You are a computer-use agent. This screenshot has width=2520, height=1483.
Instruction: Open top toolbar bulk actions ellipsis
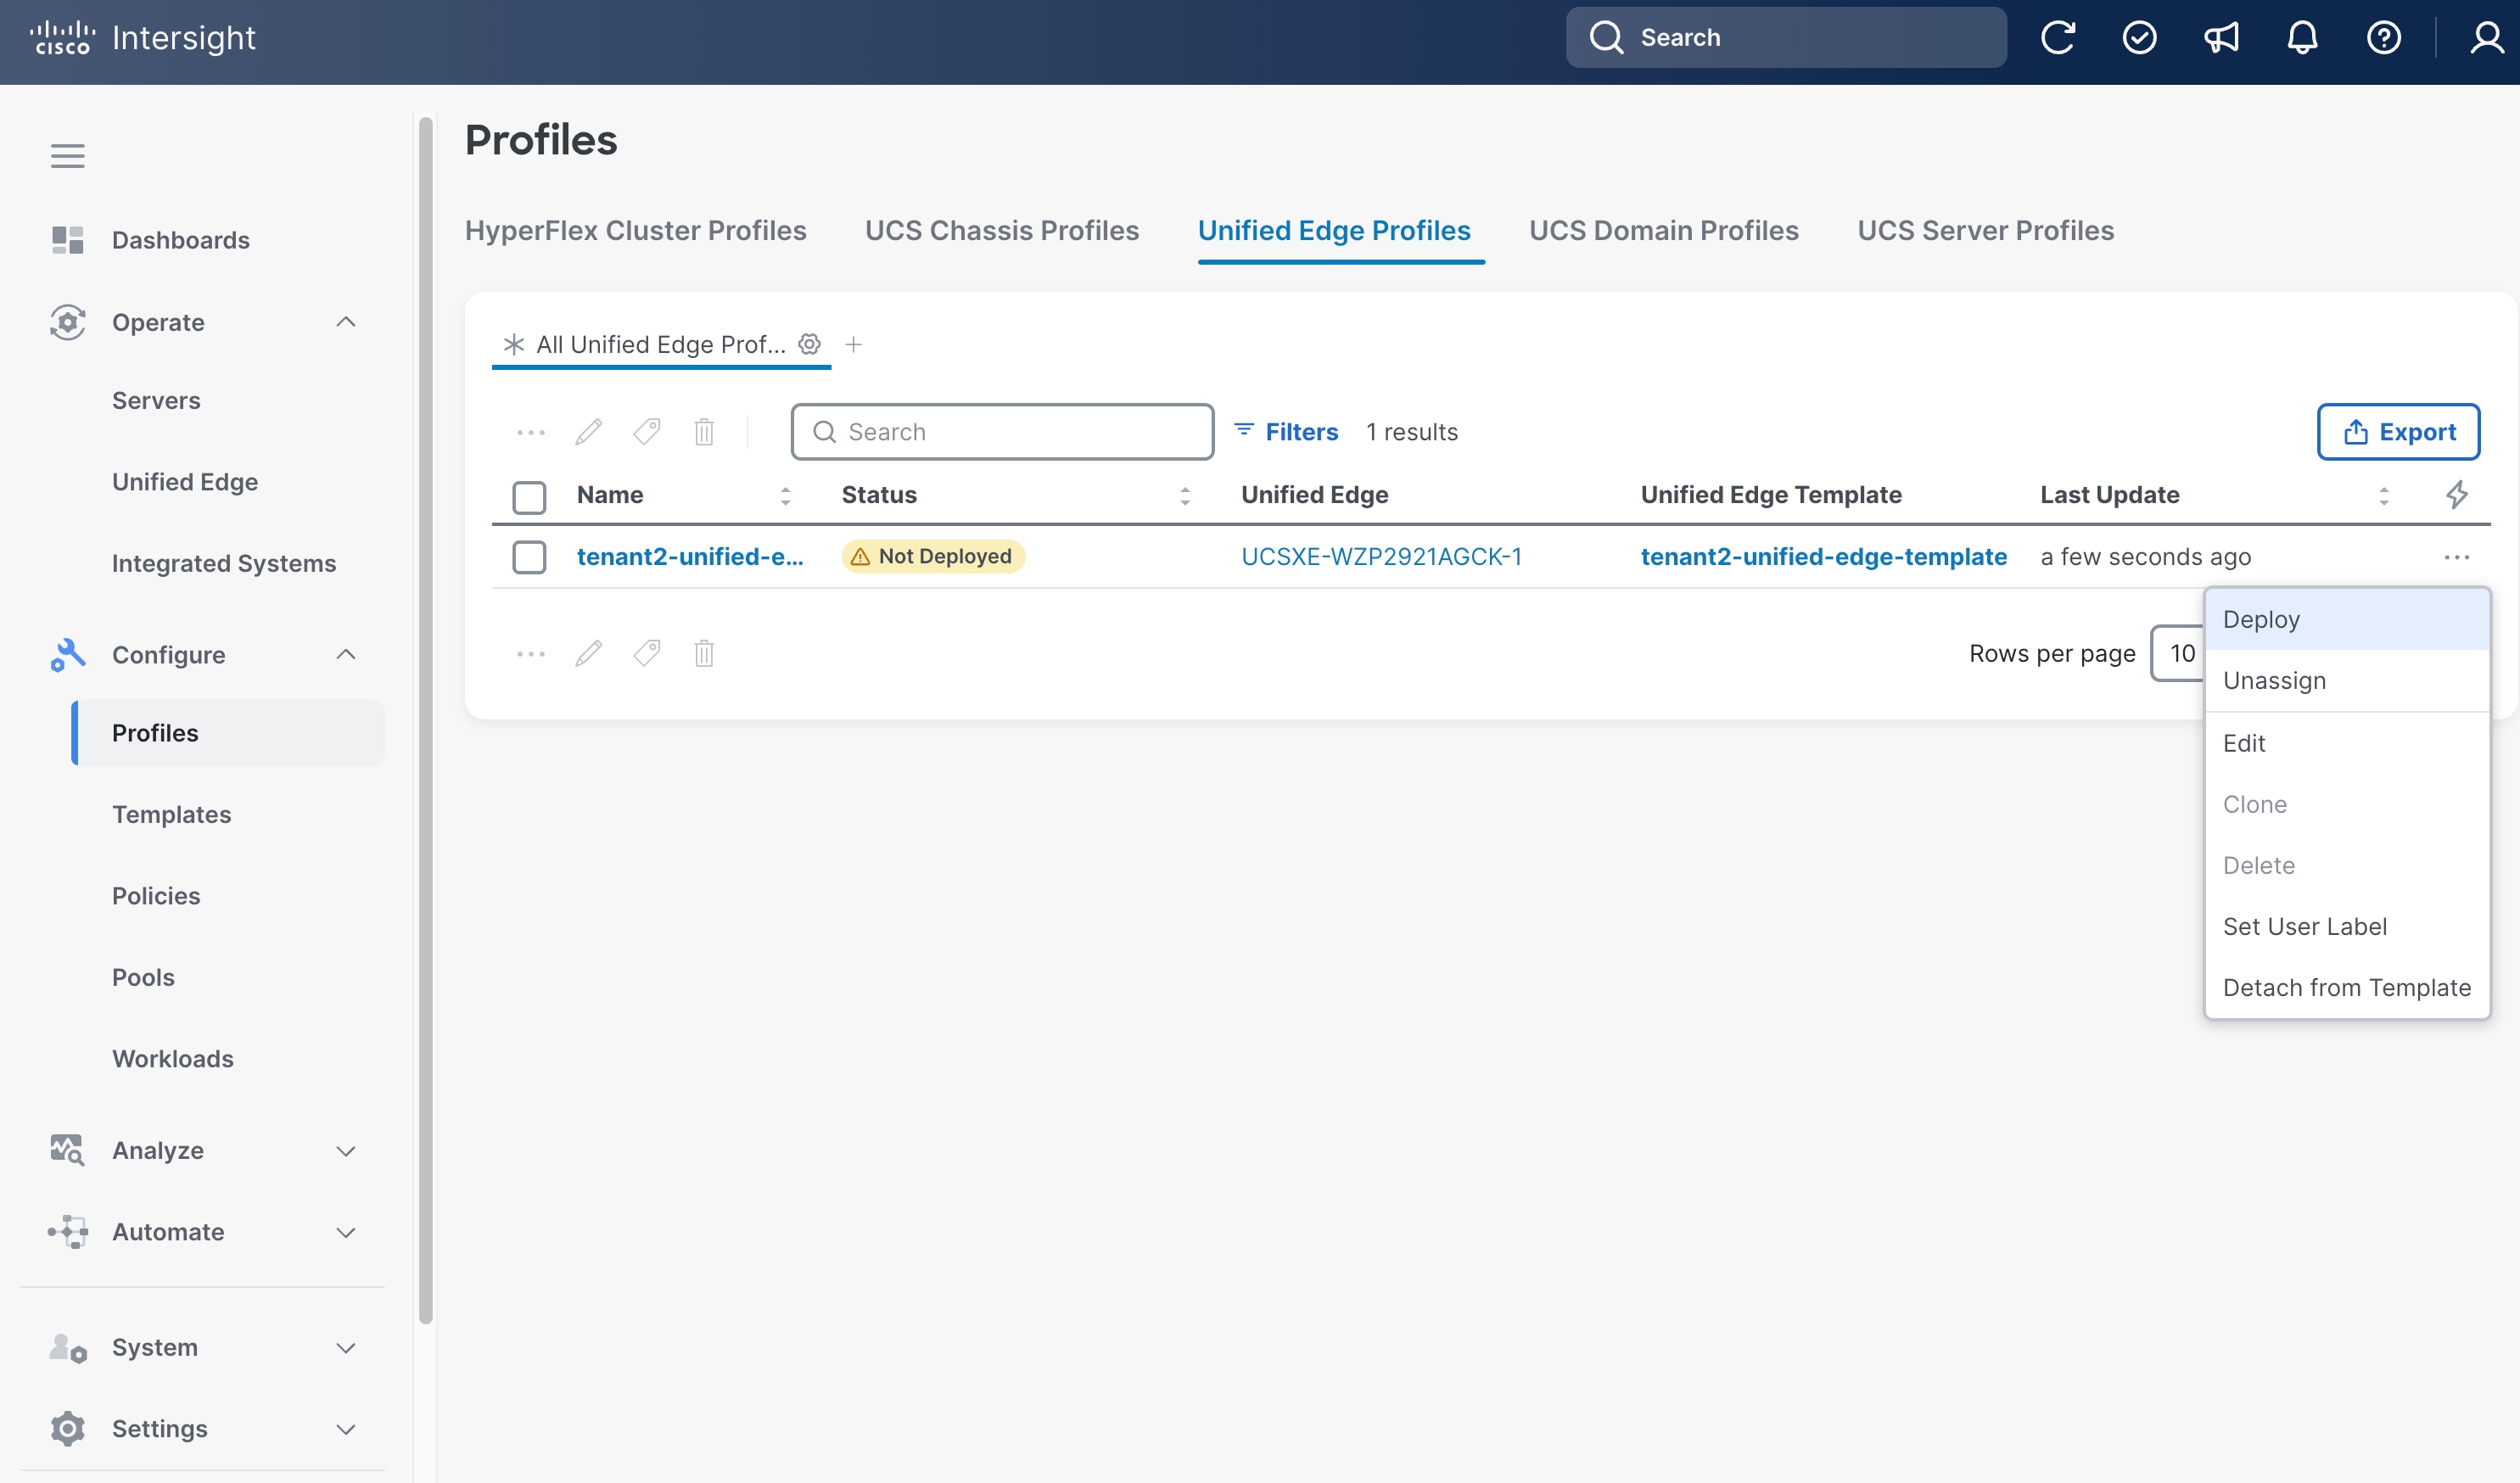click(x=531, y=432)
